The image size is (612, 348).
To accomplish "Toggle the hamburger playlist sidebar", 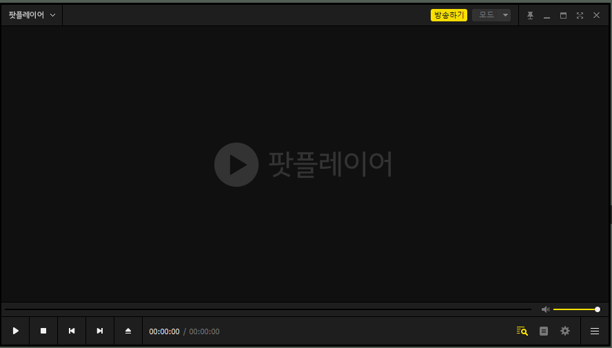I will 595,331.
